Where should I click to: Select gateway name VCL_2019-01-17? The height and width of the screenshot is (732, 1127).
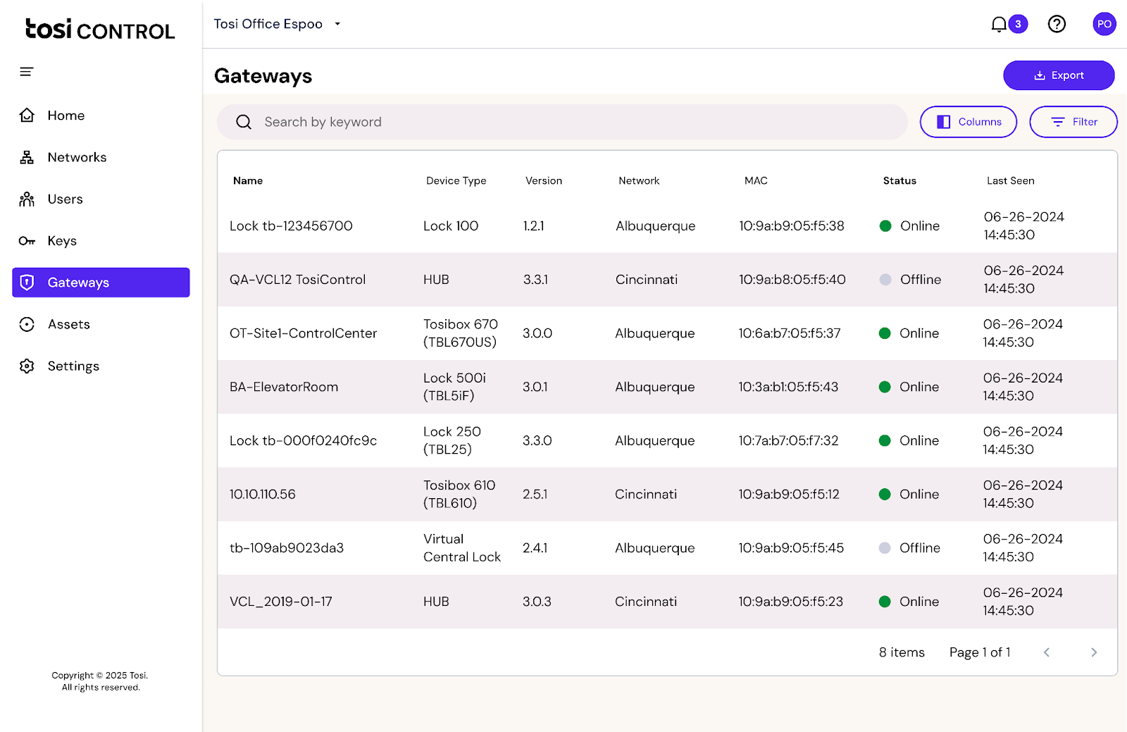pyautogui.click(x=280, y=602)
